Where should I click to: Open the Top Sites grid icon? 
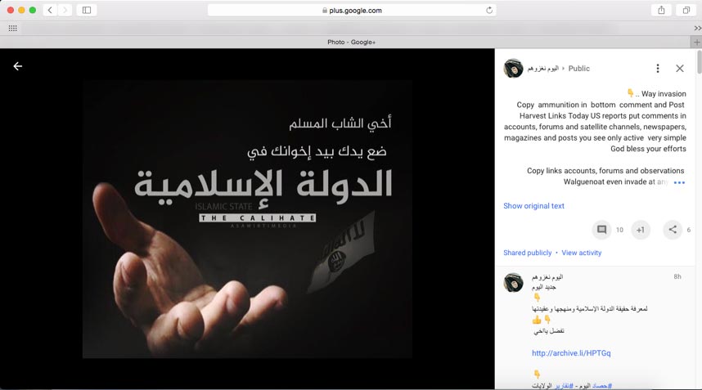point(12,28)
